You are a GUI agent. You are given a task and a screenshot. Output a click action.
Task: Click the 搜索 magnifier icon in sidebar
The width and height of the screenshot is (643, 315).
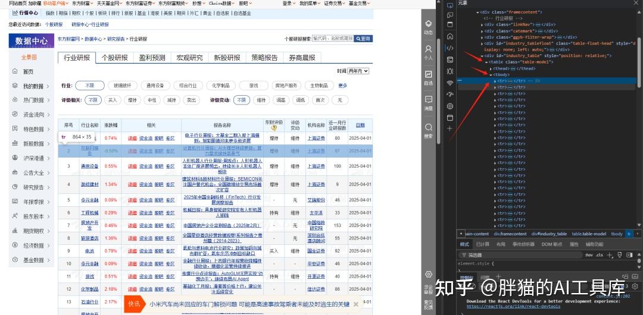point(428,130)
